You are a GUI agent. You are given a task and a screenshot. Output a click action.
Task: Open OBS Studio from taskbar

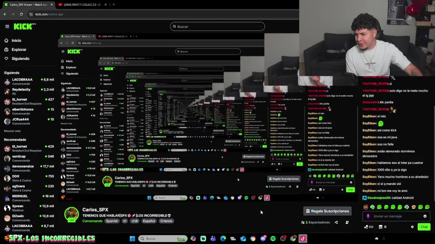coord(283,239)
